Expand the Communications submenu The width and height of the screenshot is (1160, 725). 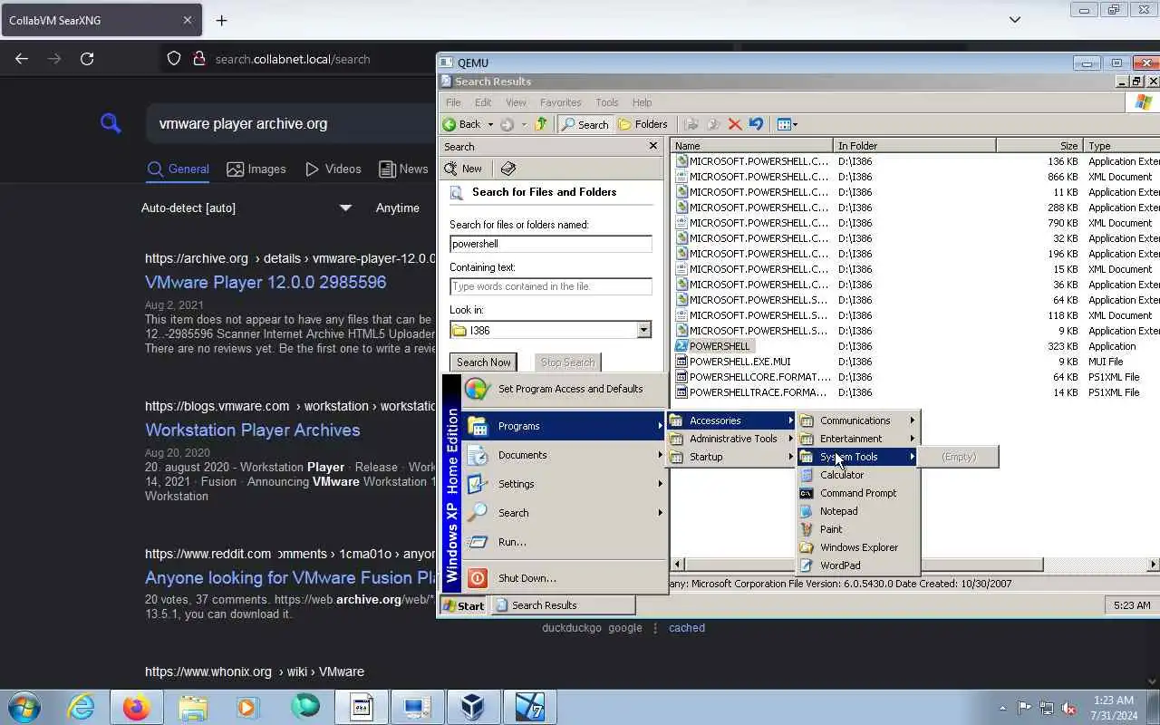point(858,420)
